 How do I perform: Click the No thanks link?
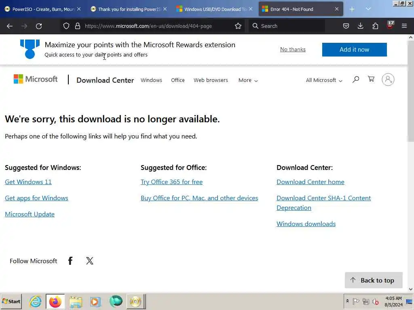(293, 49)
